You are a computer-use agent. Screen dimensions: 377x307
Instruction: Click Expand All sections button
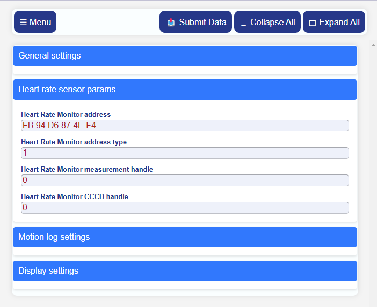coord(334,22)
